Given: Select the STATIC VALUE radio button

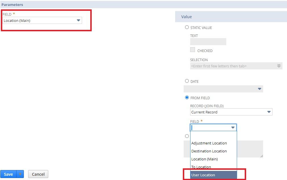Looking at the screenshot, I should (x=187, y=27).
